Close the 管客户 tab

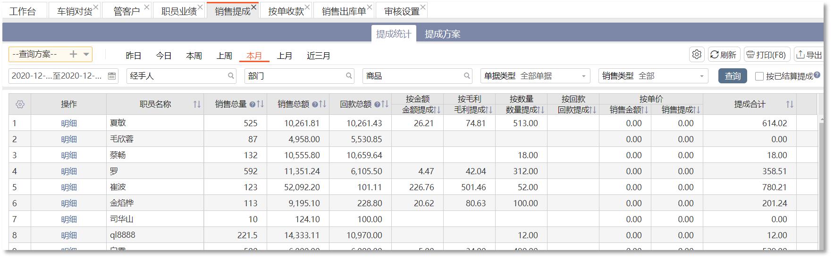pyautogui.click(x=146, y=7)
